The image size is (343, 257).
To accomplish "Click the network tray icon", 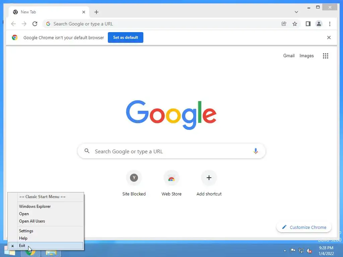I will [301, 251].
